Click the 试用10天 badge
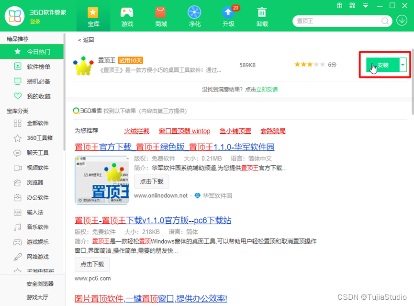This screenshot has width=414, height=306. pyautogui.click(x=131, y=60)
